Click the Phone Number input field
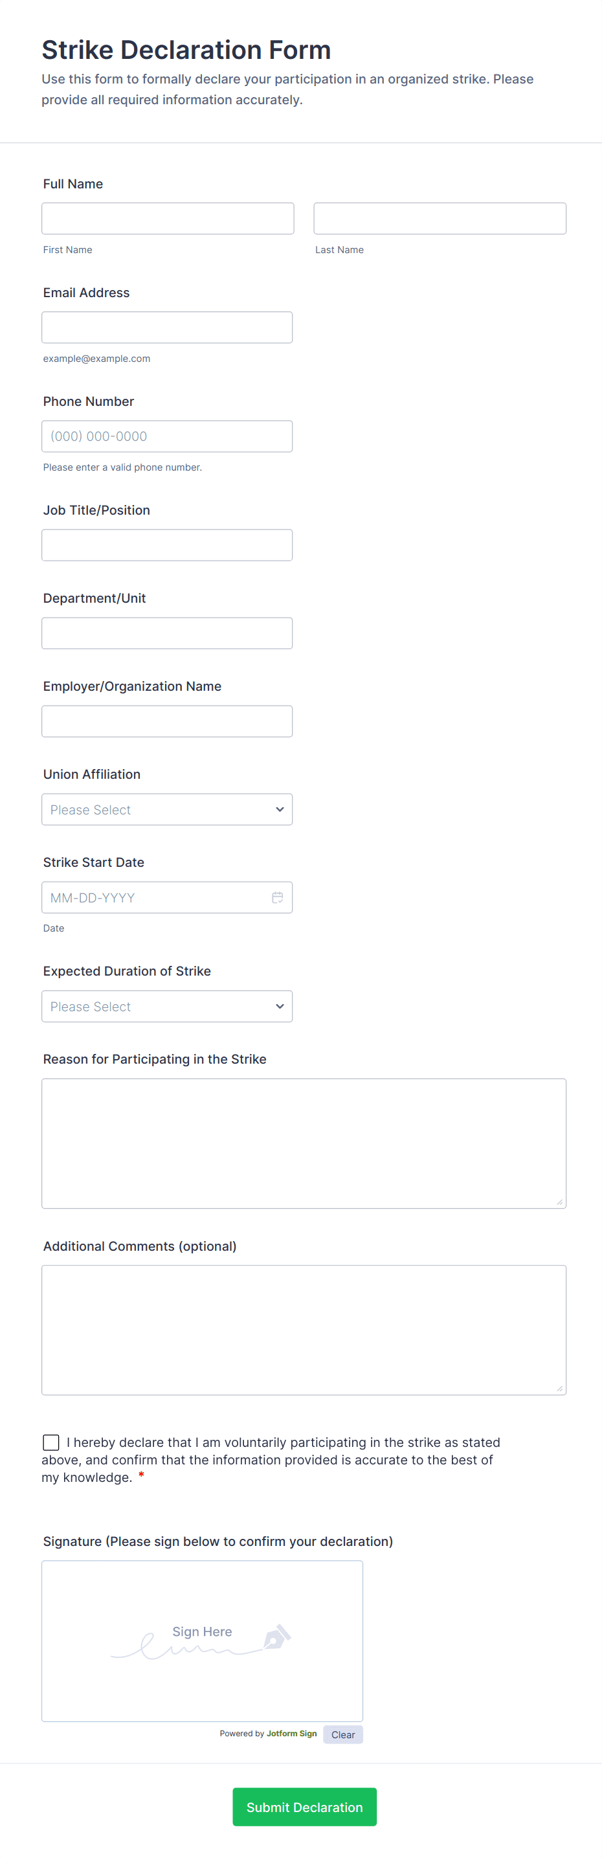This screenshot has width=602, height=1858. [x=167, y=436]
